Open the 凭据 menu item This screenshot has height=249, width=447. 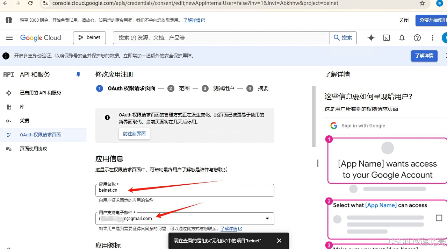(43, 121)
